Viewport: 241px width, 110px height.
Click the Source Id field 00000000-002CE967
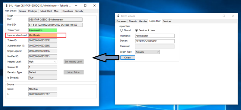(43, 94)
